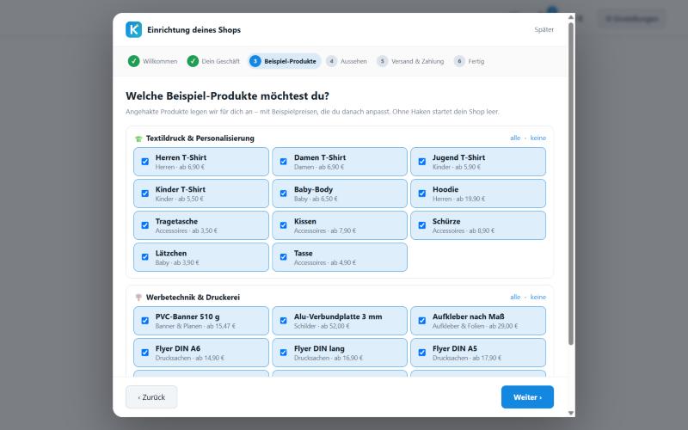Go to the Versand & Zahlung step
The height and width of the screenshot is (430, 688).
click(411, 61)
